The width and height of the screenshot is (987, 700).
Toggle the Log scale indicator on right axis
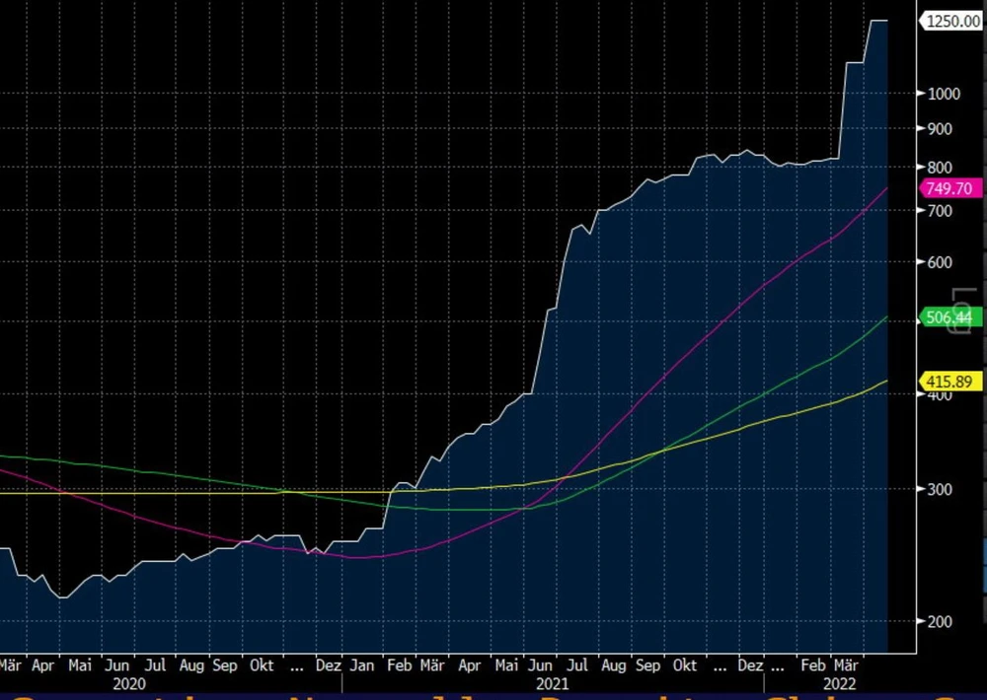(959, 311)
